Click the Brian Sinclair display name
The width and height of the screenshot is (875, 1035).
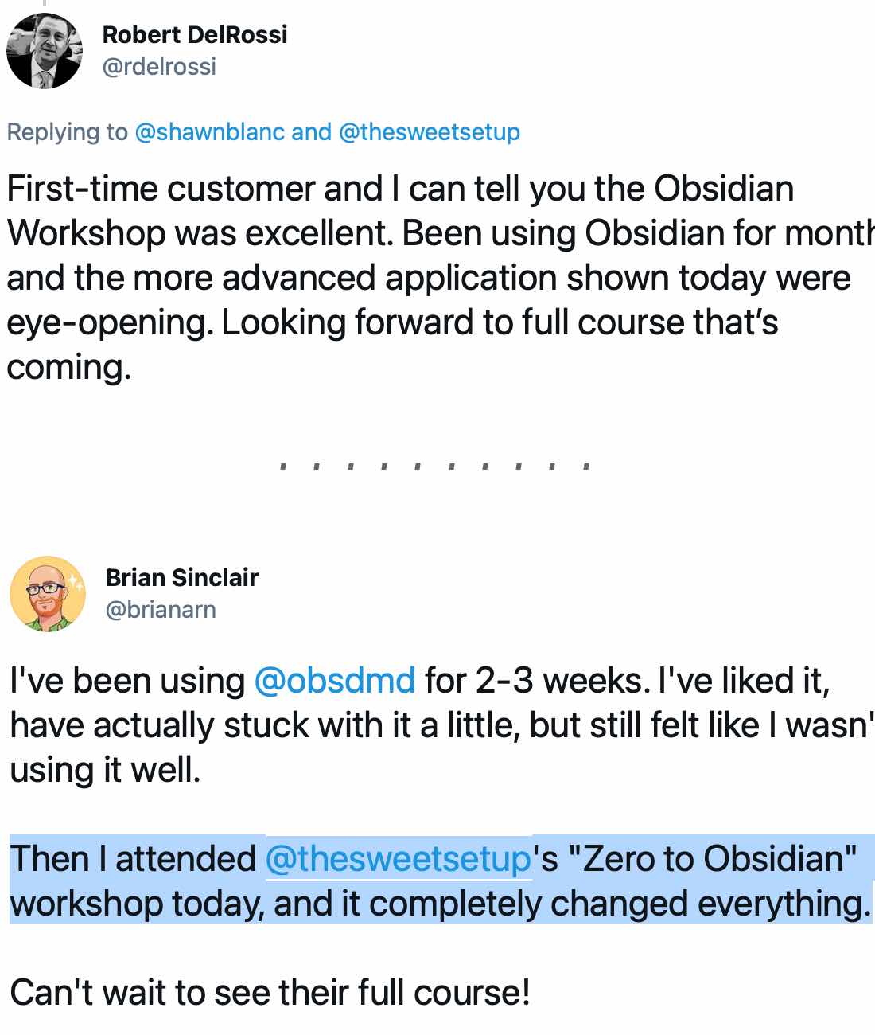[x=182, y=577]
